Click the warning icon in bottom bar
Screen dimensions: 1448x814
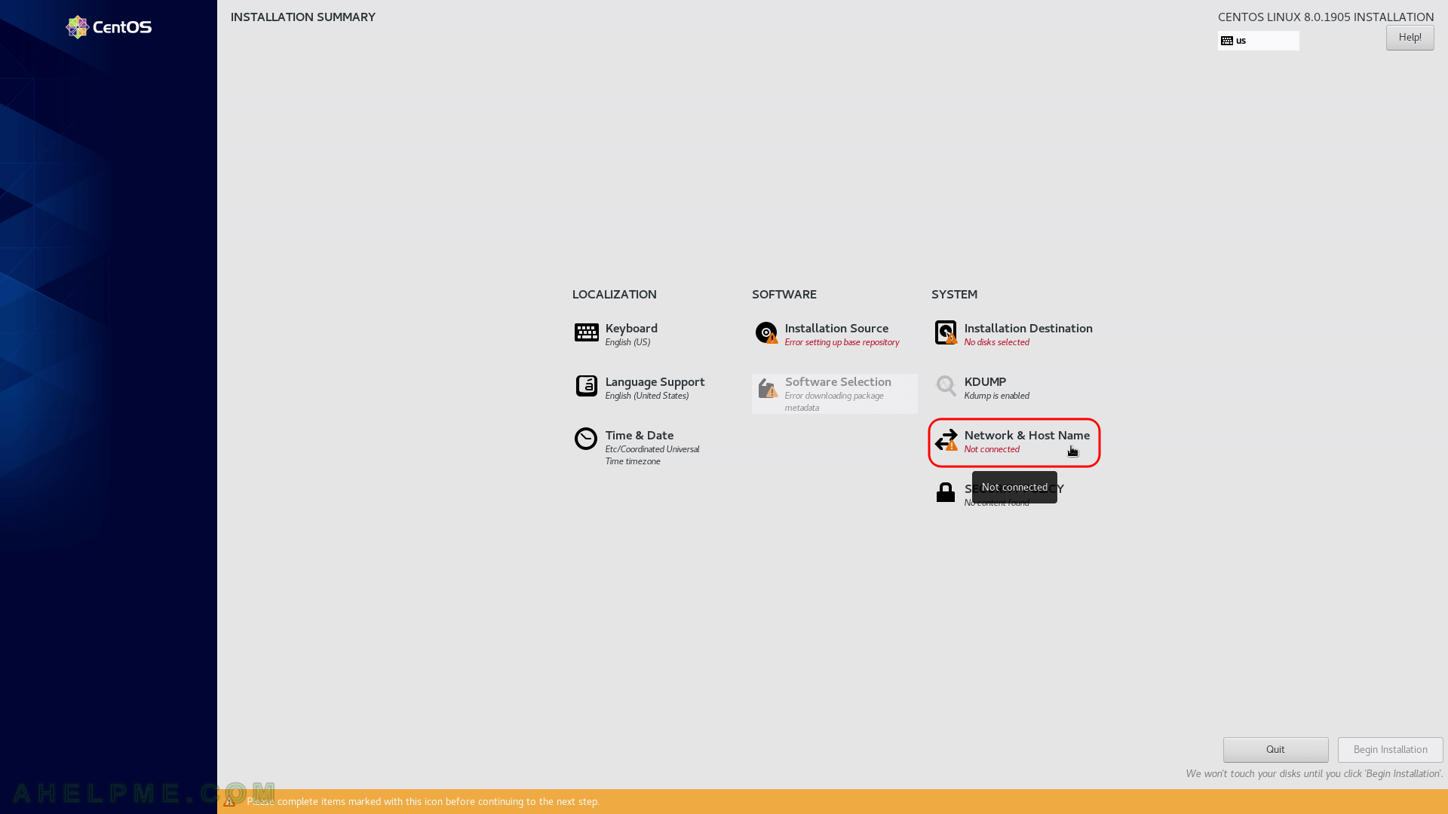click(x=229, y=802)
